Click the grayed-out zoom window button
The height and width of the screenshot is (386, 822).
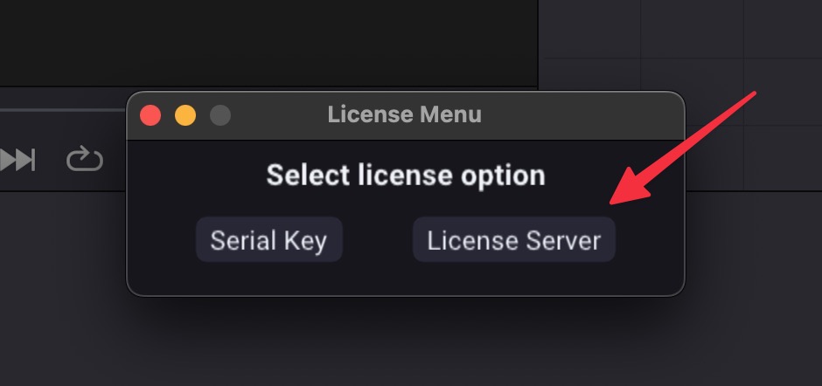click(220, 115)
